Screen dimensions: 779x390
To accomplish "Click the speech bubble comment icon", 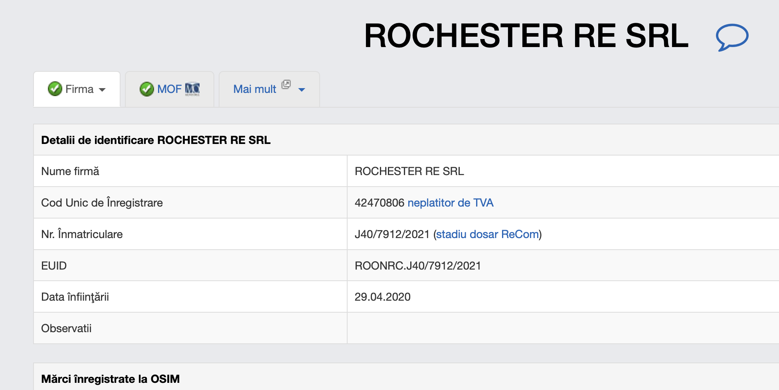I will click(732, 37).
